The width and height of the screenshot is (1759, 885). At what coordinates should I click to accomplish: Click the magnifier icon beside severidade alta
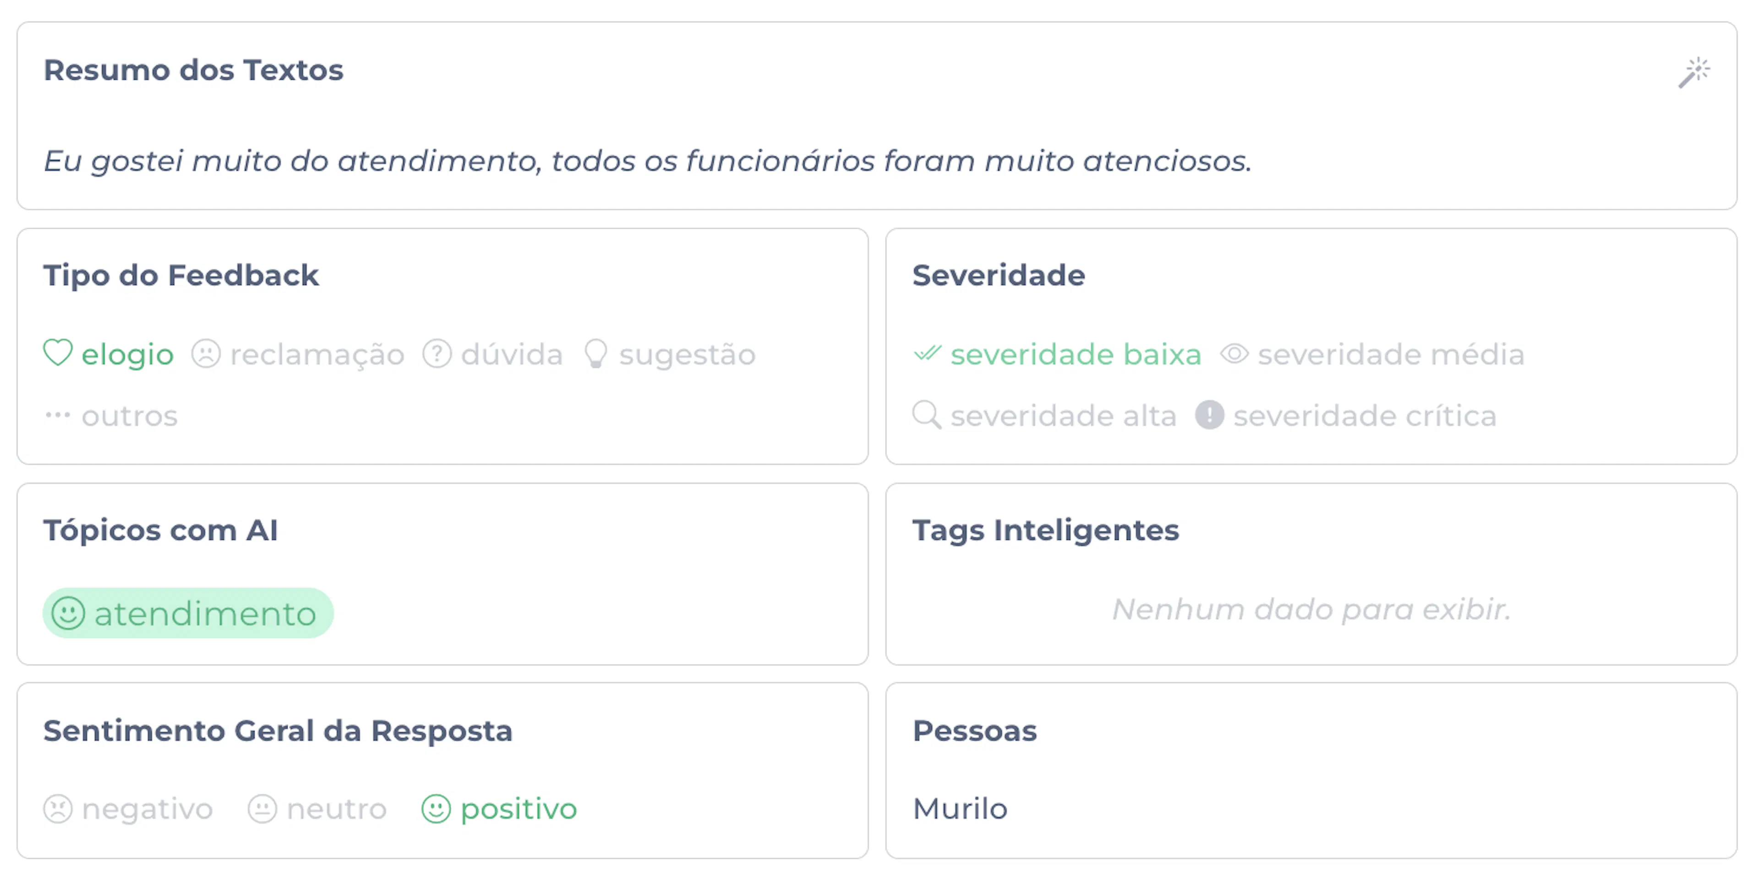pos(927,415)
